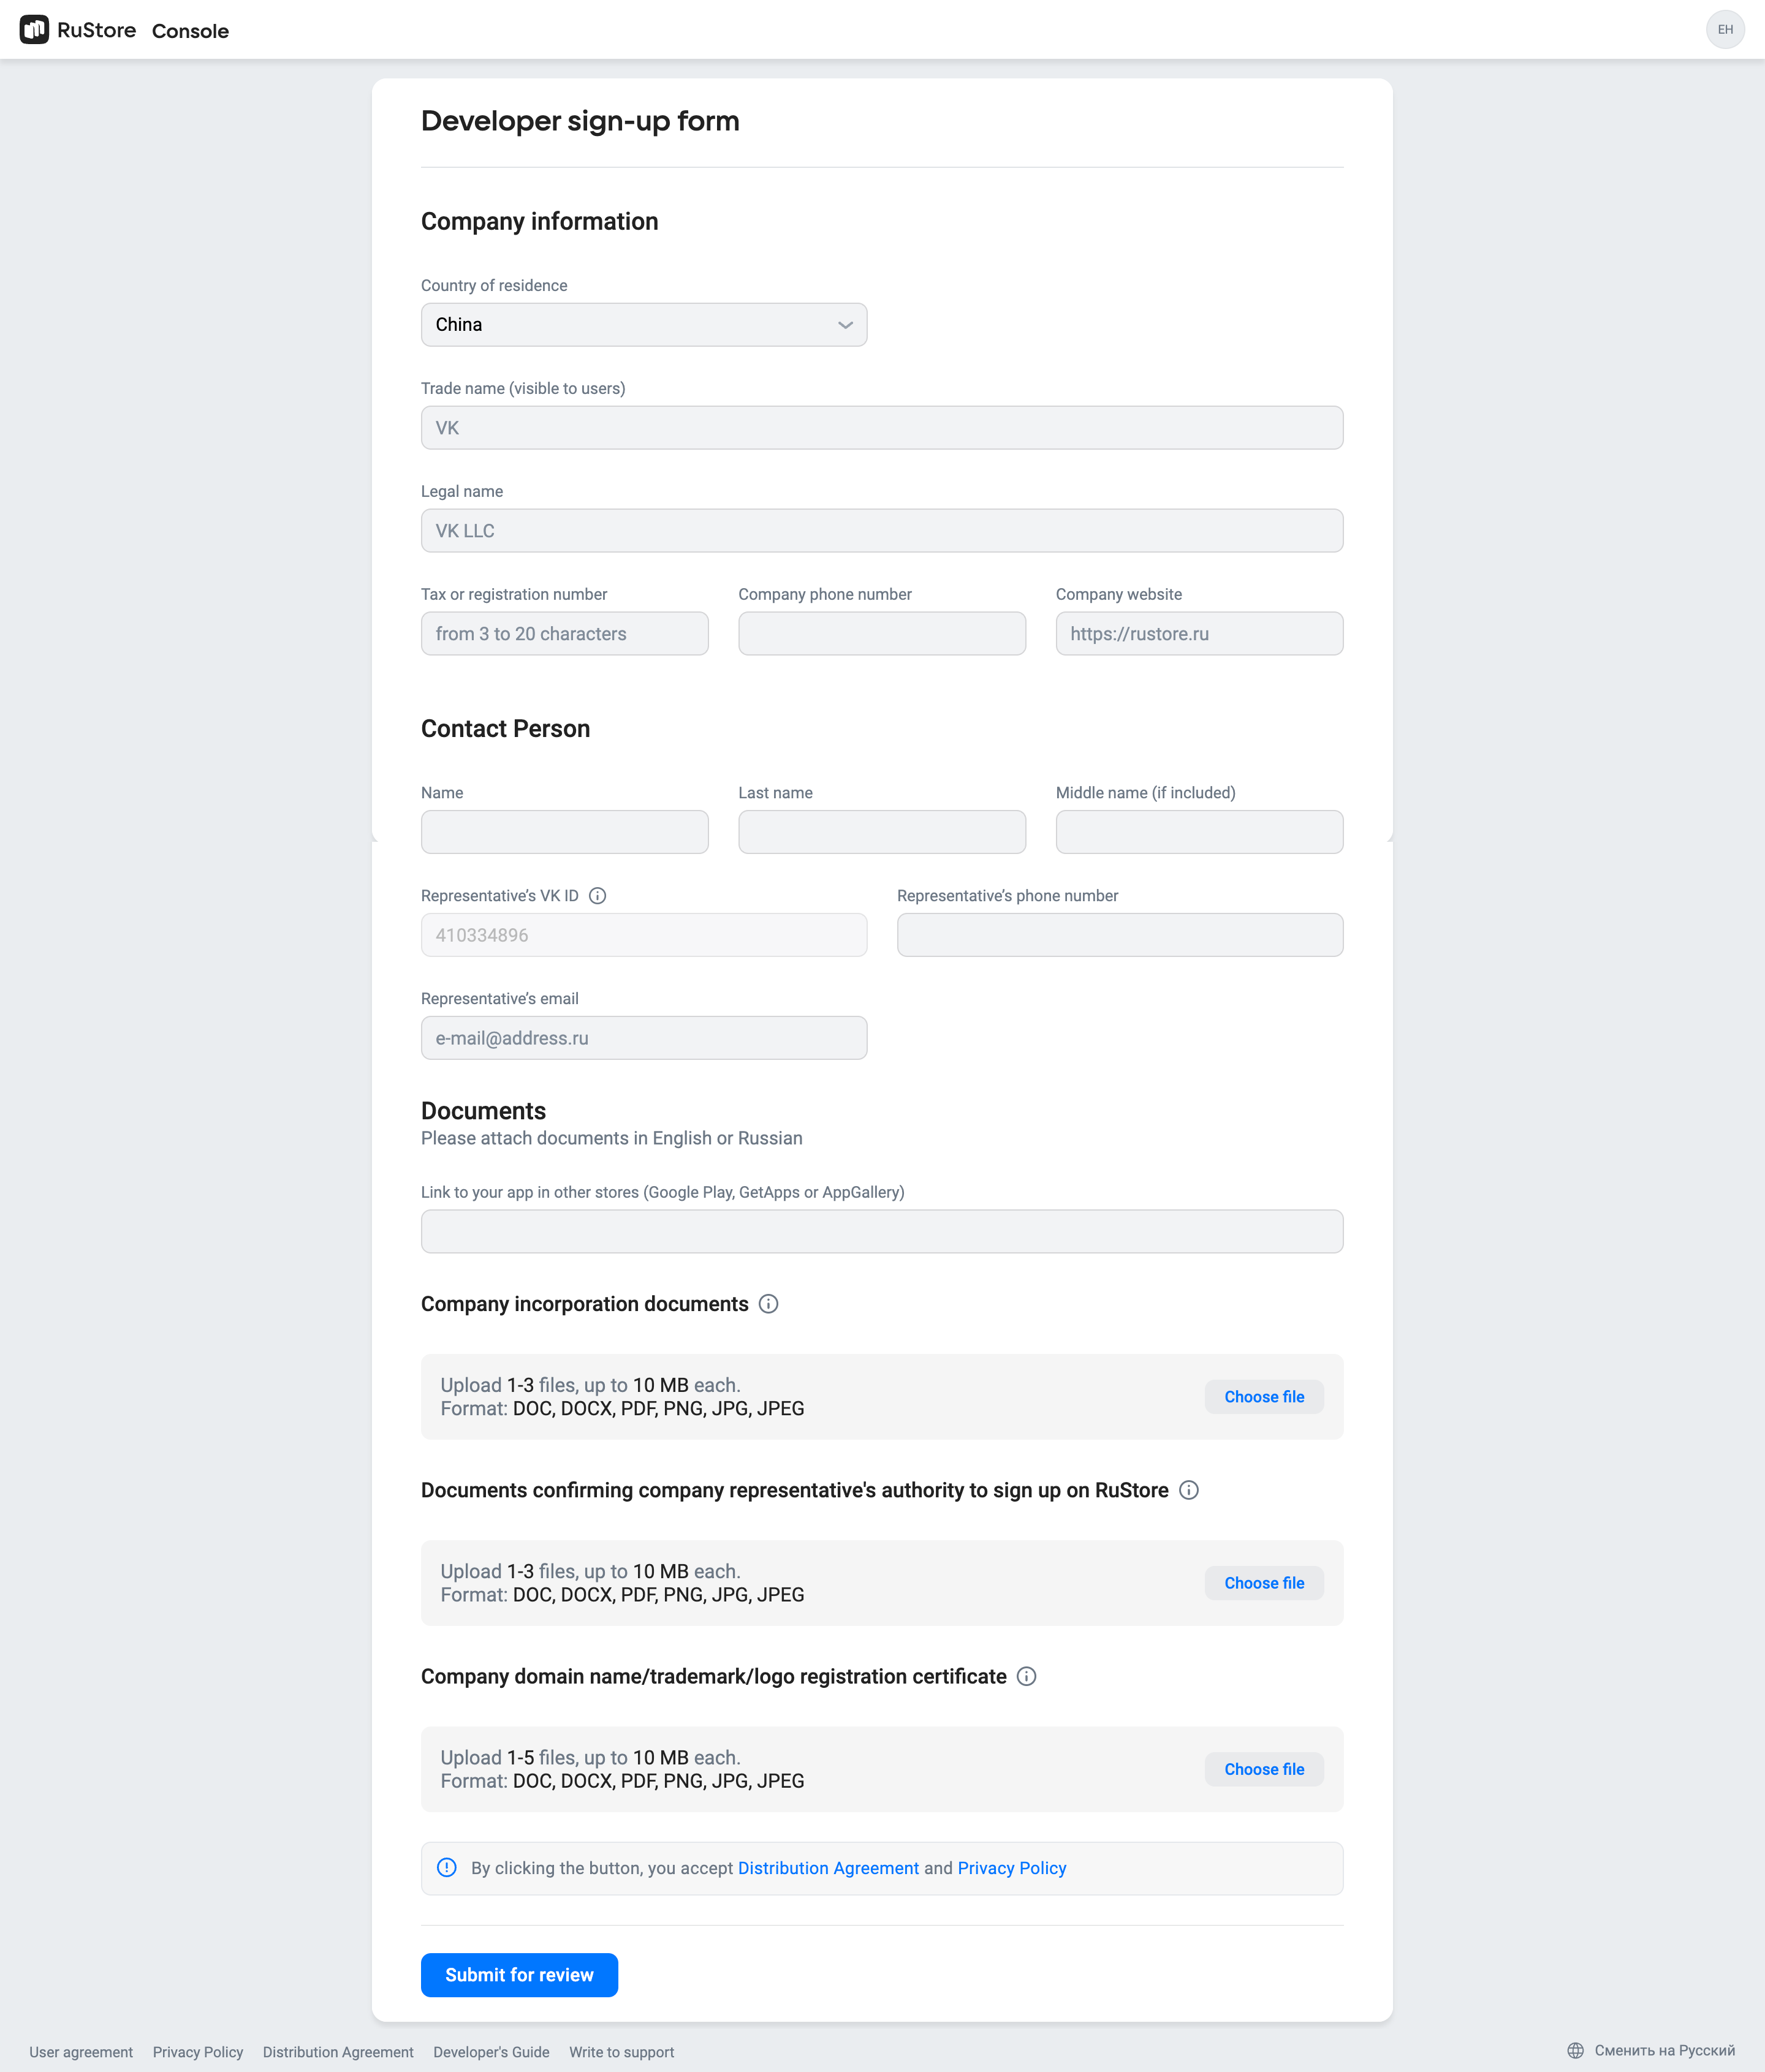Show info for domain name/trademark certificate

(x=1027, y=1676)
